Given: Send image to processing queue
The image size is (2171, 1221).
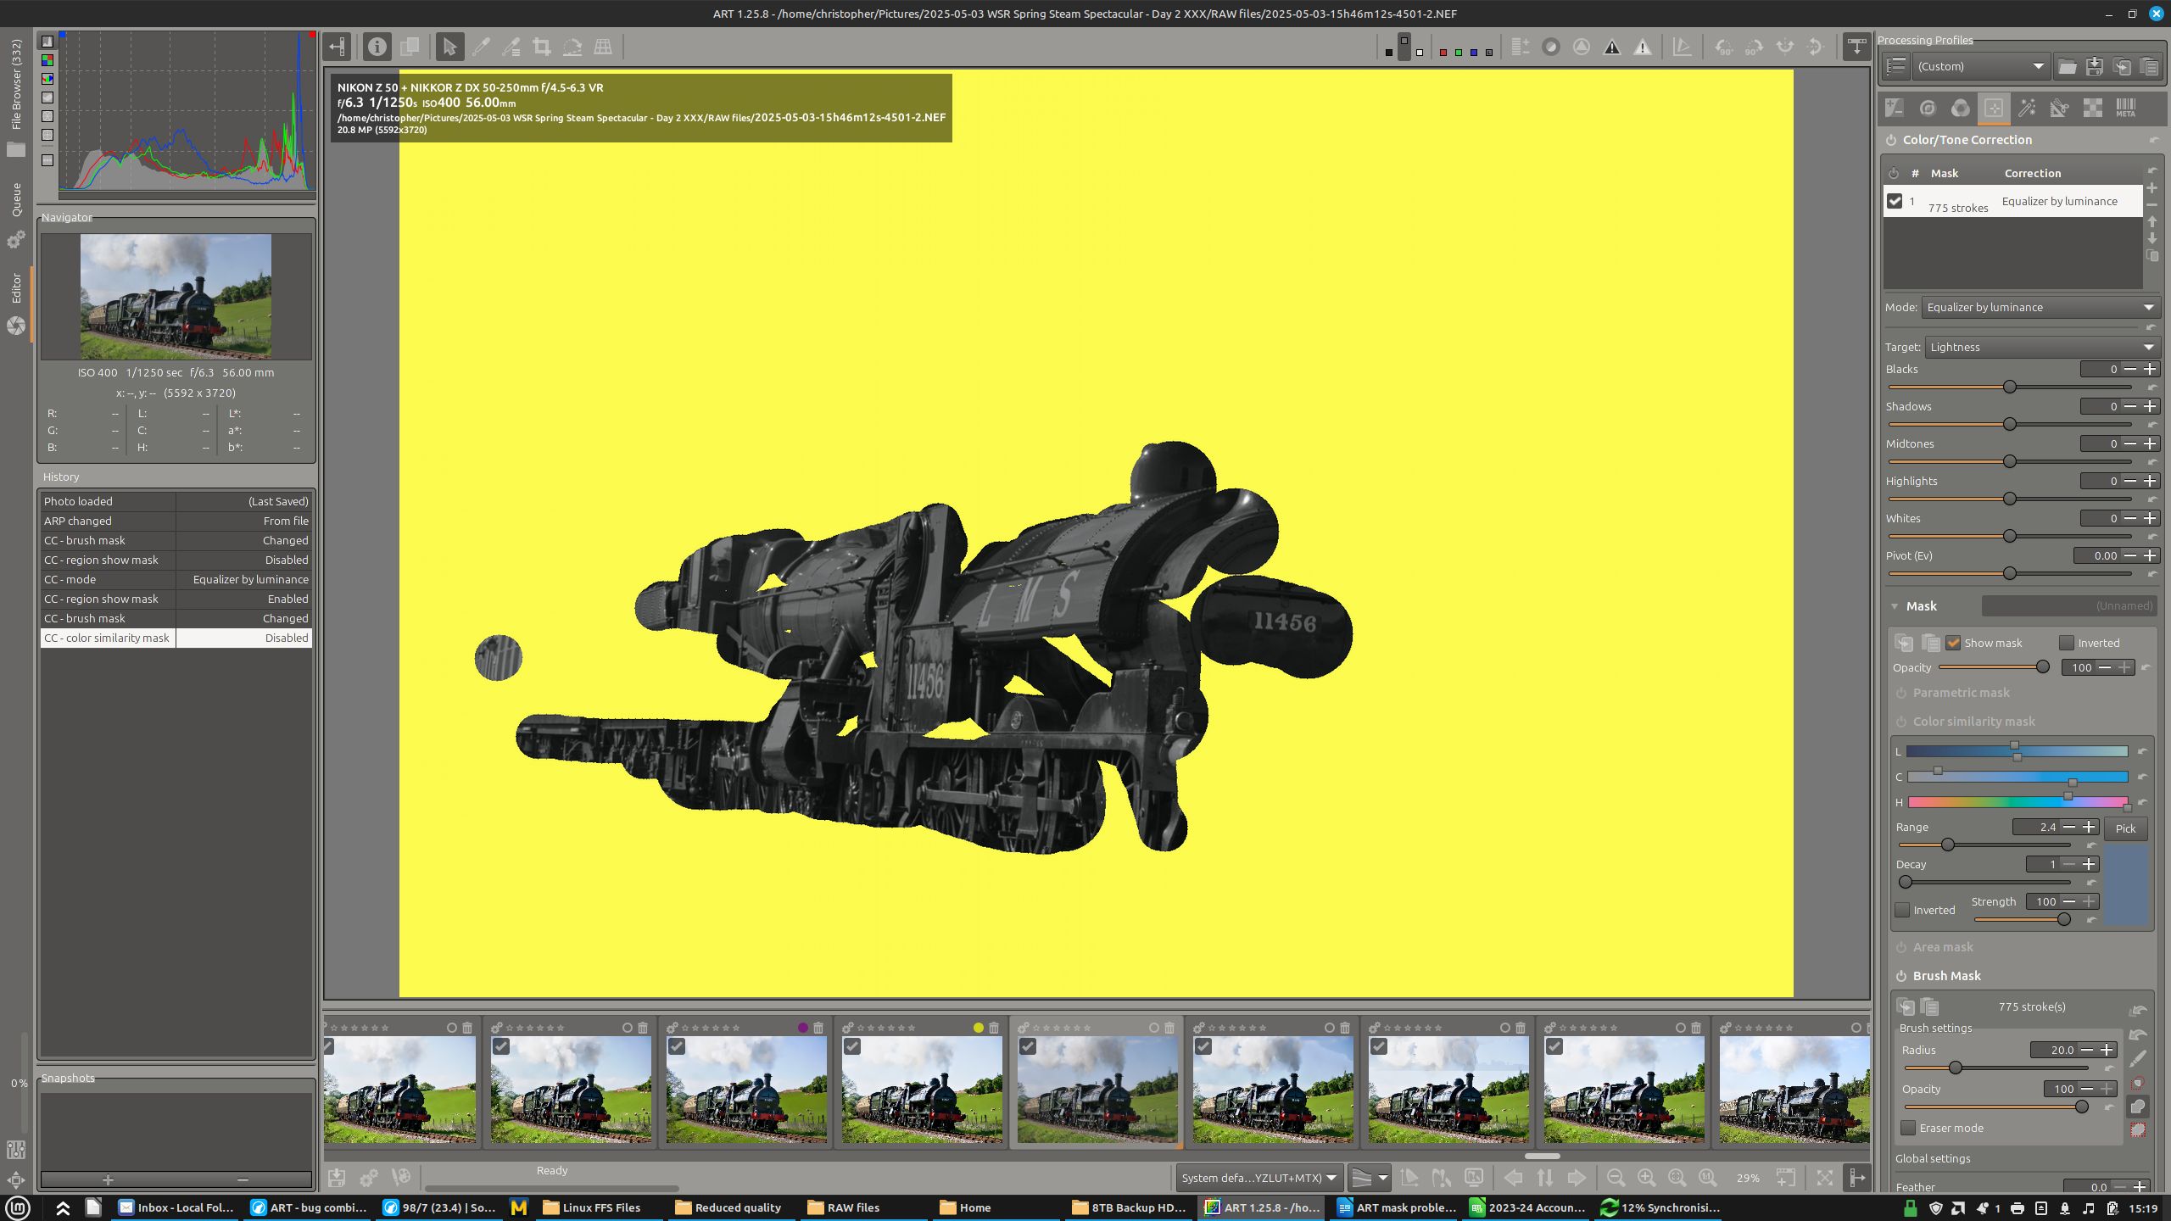Looking at the screenshot, I should point(369,1178).
